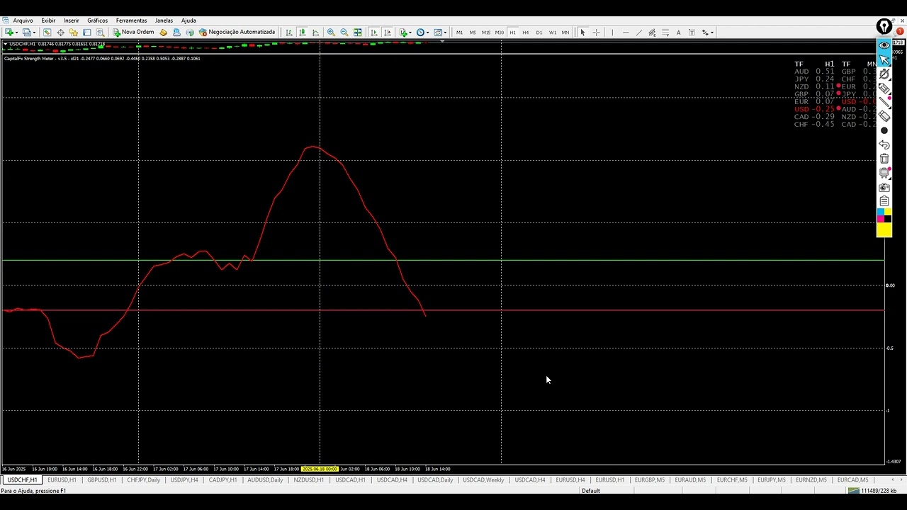The width and height of the screenshot is (907, 510).
Task: Toggle auto scroll chart icon
Action: click(x=374, y=32)
